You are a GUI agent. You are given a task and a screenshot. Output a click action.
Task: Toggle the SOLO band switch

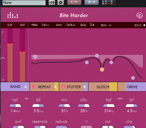click(x=144, y=25)
